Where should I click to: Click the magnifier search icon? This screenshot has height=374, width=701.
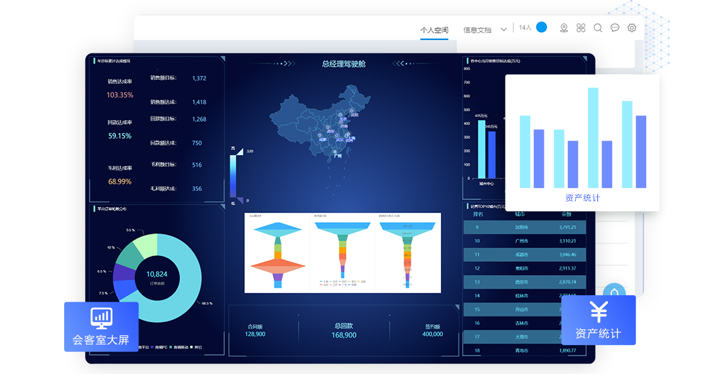tap(598, 28)
